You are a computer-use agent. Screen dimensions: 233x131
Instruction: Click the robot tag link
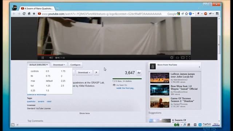[49, 102]
